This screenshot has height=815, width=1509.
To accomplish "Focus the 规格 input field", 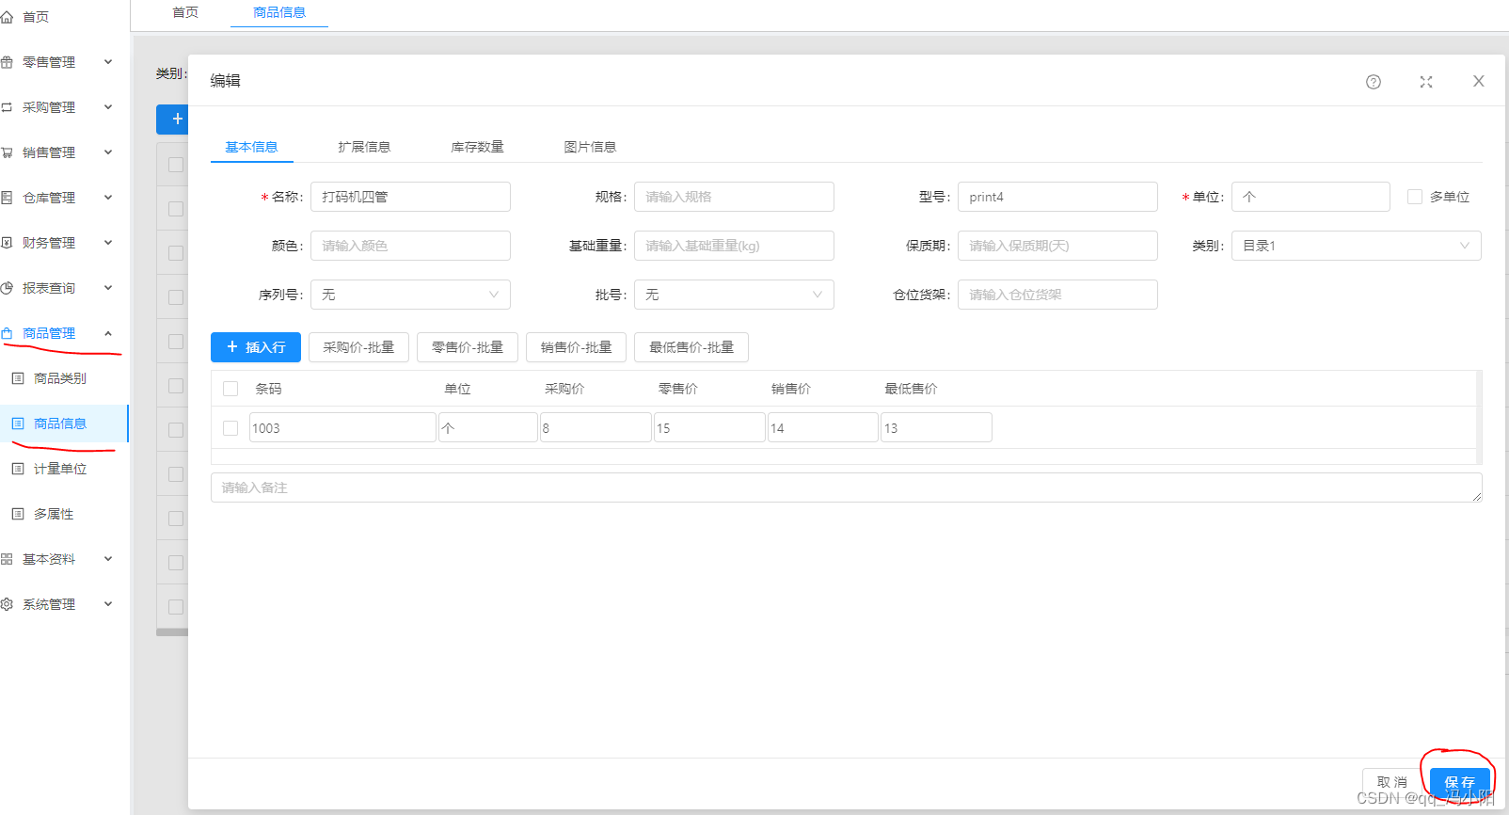I will click(x=734, y=197).
